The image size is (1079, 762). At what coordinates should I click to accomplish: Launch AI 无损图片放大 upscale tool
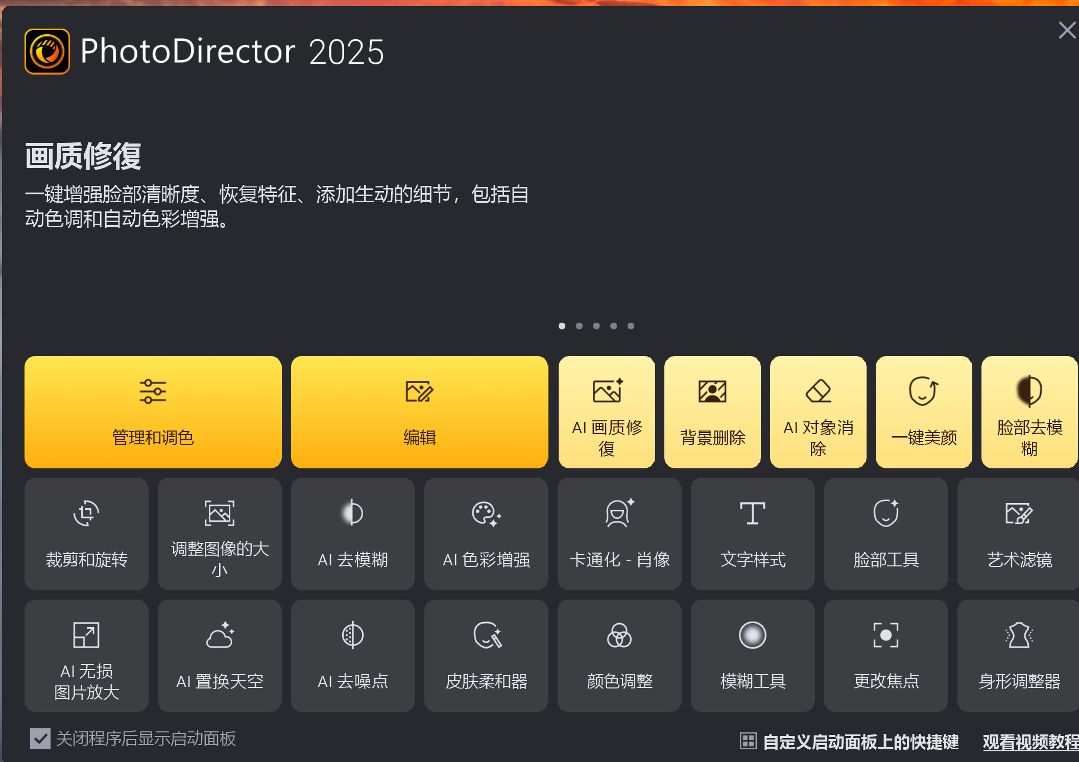[86, 656]
